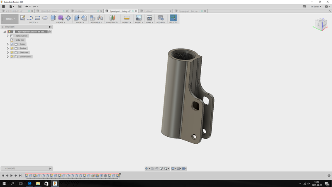Toggle Sketches folder visibility lightbulb
The image size is (332, 187).
(12, 52)
